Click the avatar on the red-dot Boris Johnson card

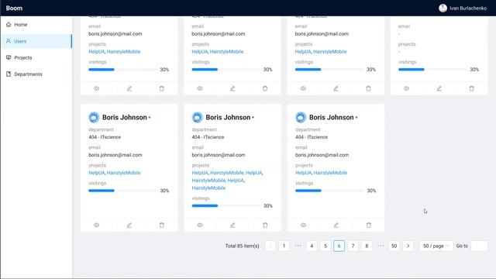[x=94, y=117]
